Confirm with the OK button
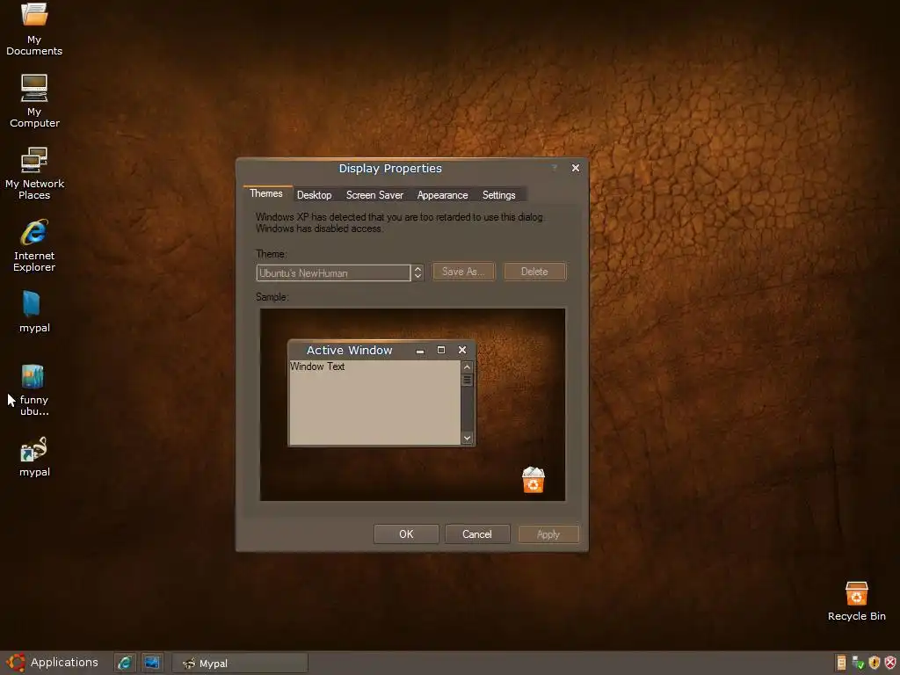The image size is (900, 675). coord(406,534)
